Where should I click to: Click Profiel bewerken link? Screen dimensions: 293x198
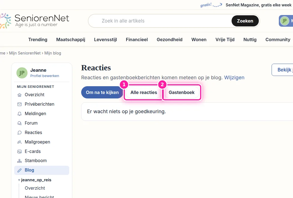(x=45, y=76)
